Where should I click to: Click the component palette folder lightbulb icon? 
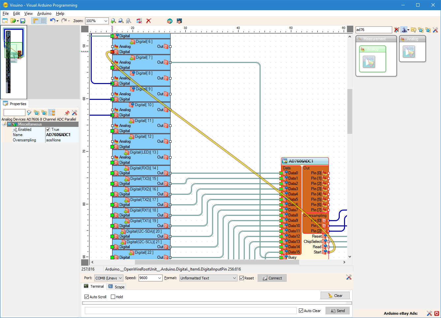click(x=413, y=30)
